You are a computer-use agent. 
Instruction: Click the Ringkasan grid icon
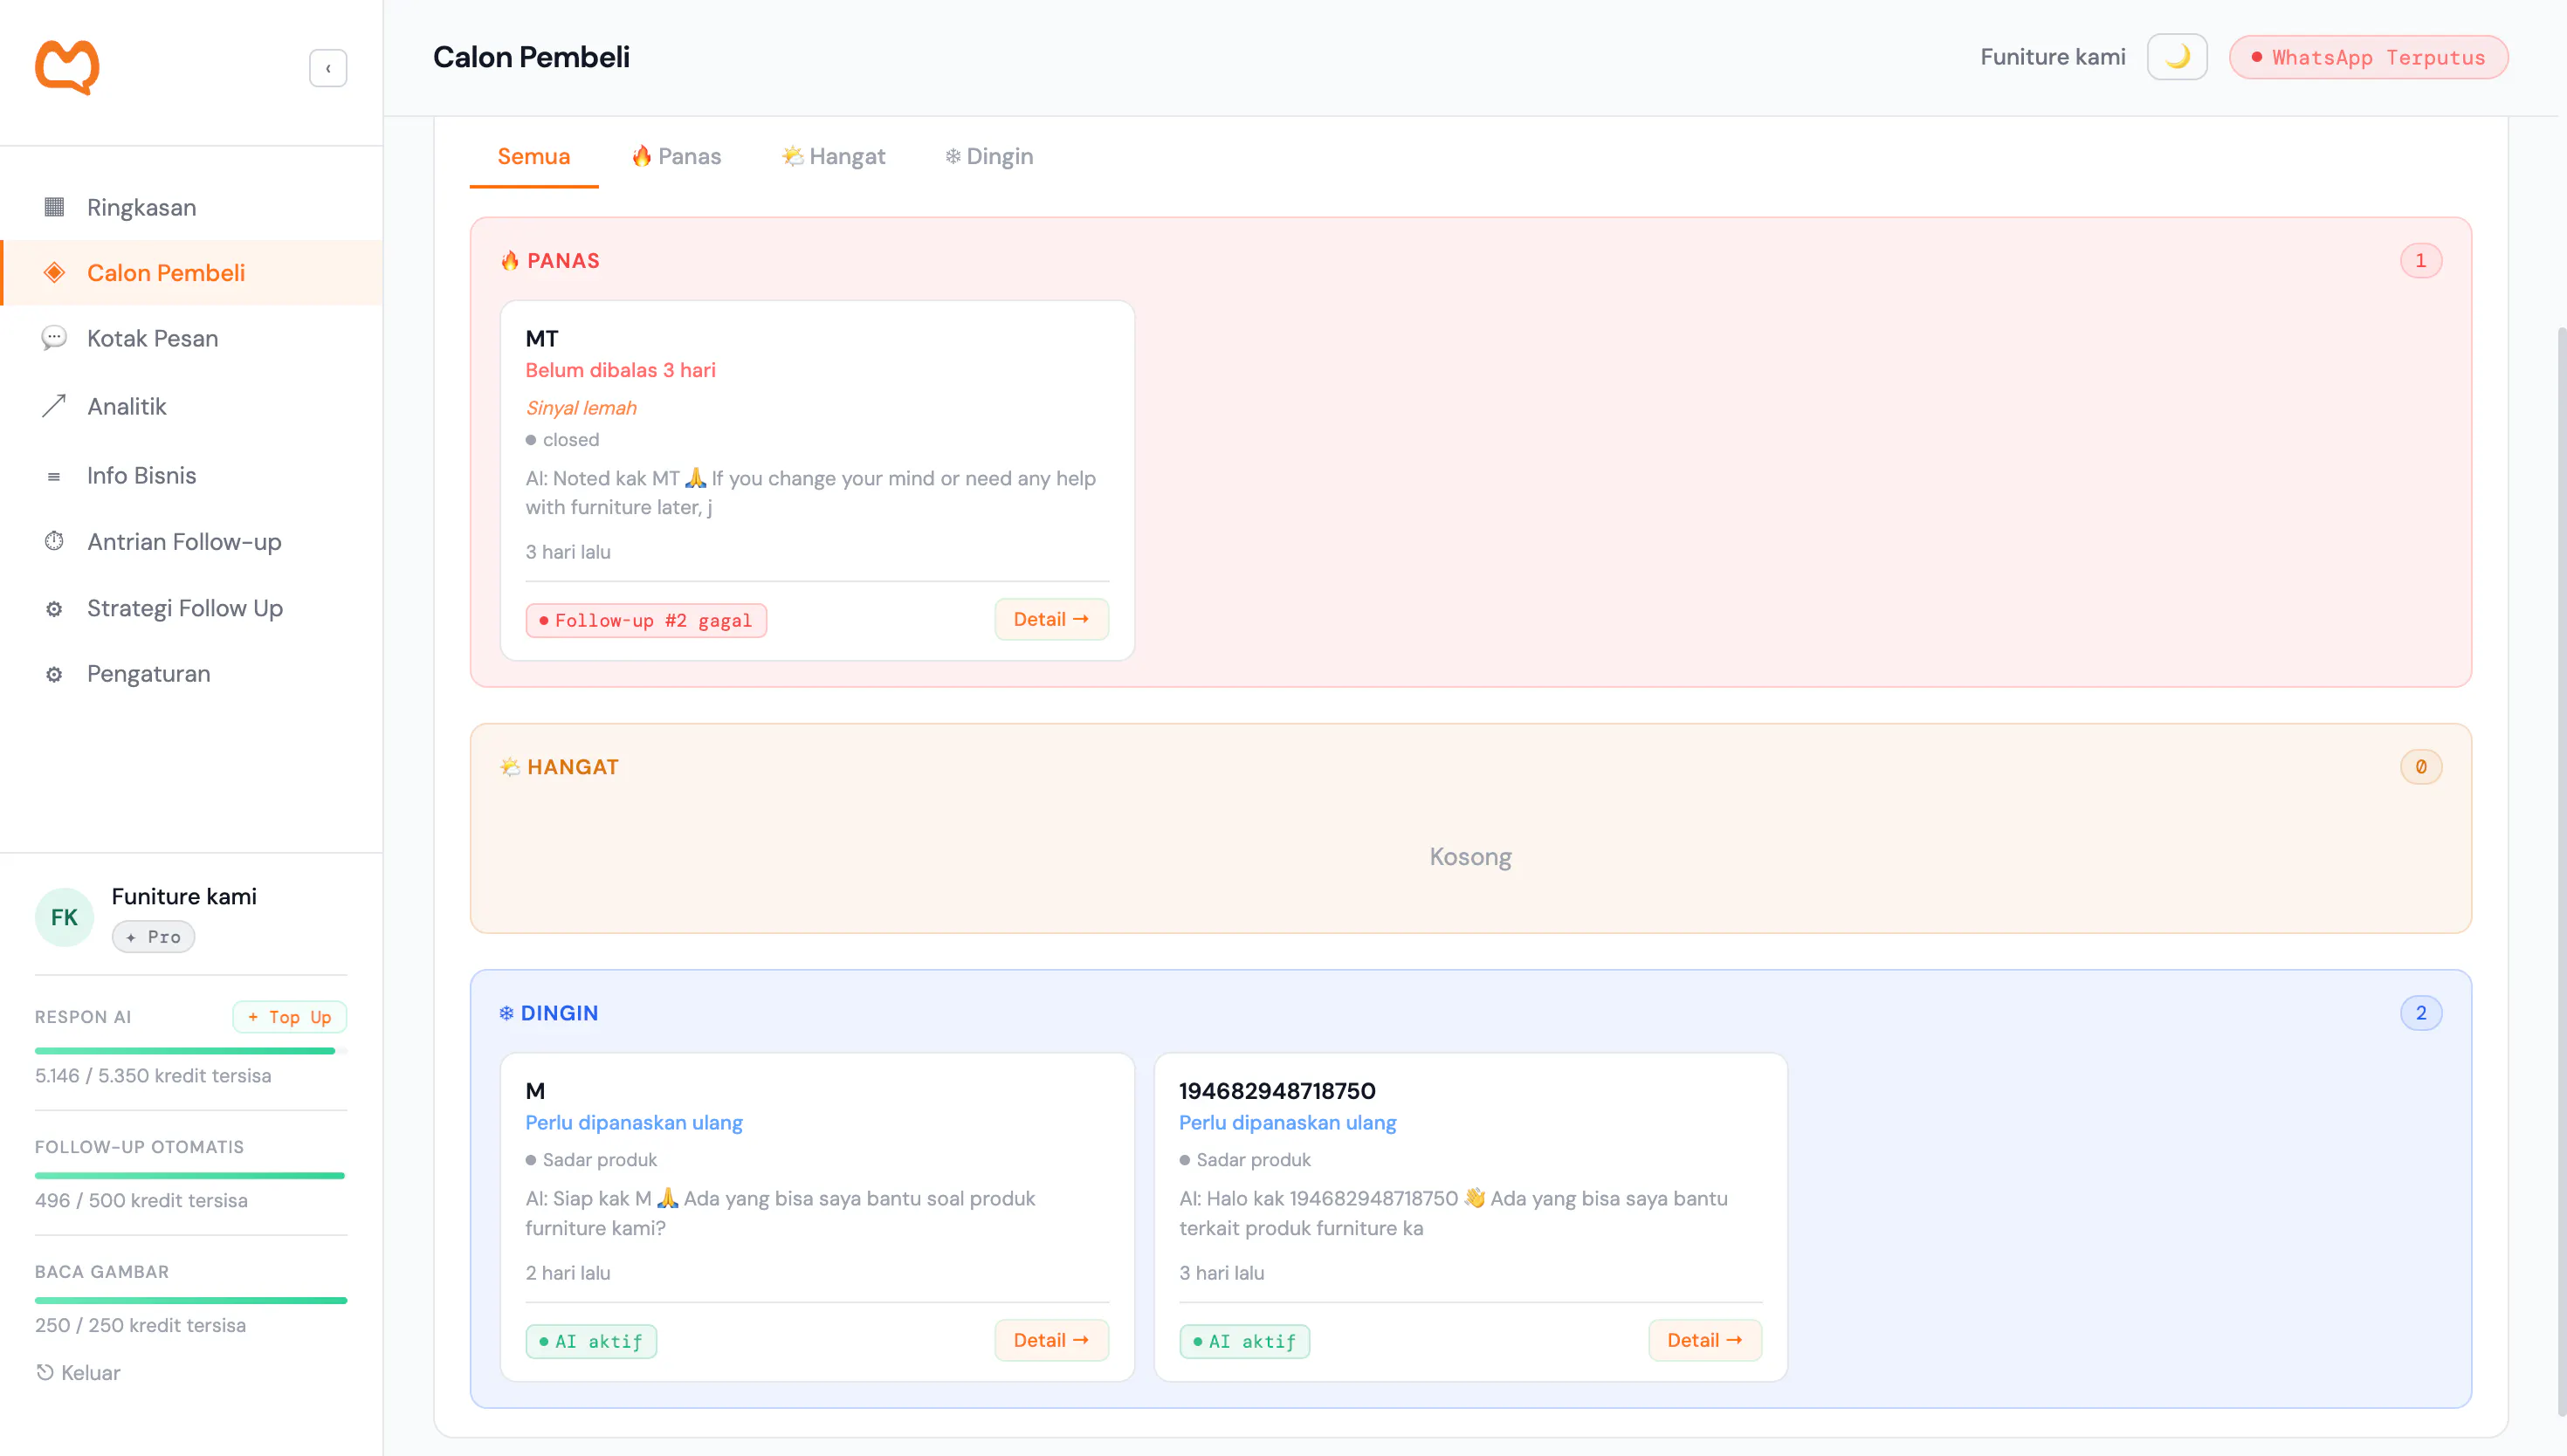point(54,207)
